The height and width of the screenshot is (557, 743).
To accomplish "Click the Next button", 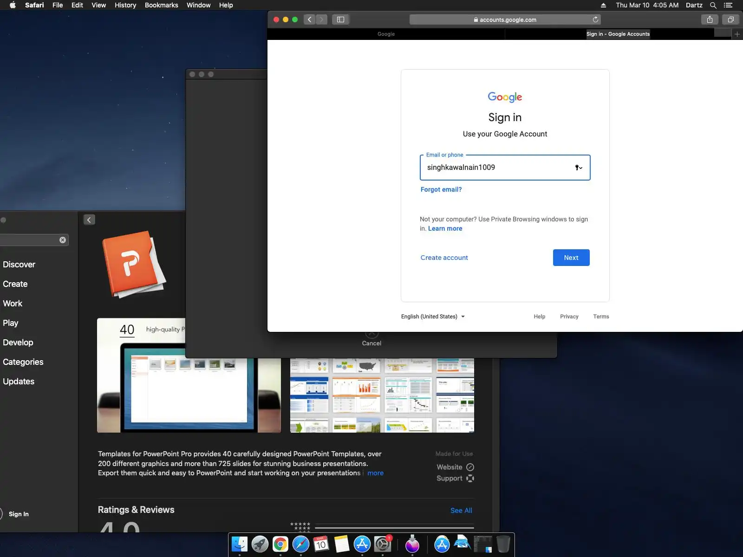I will (571, 258).
